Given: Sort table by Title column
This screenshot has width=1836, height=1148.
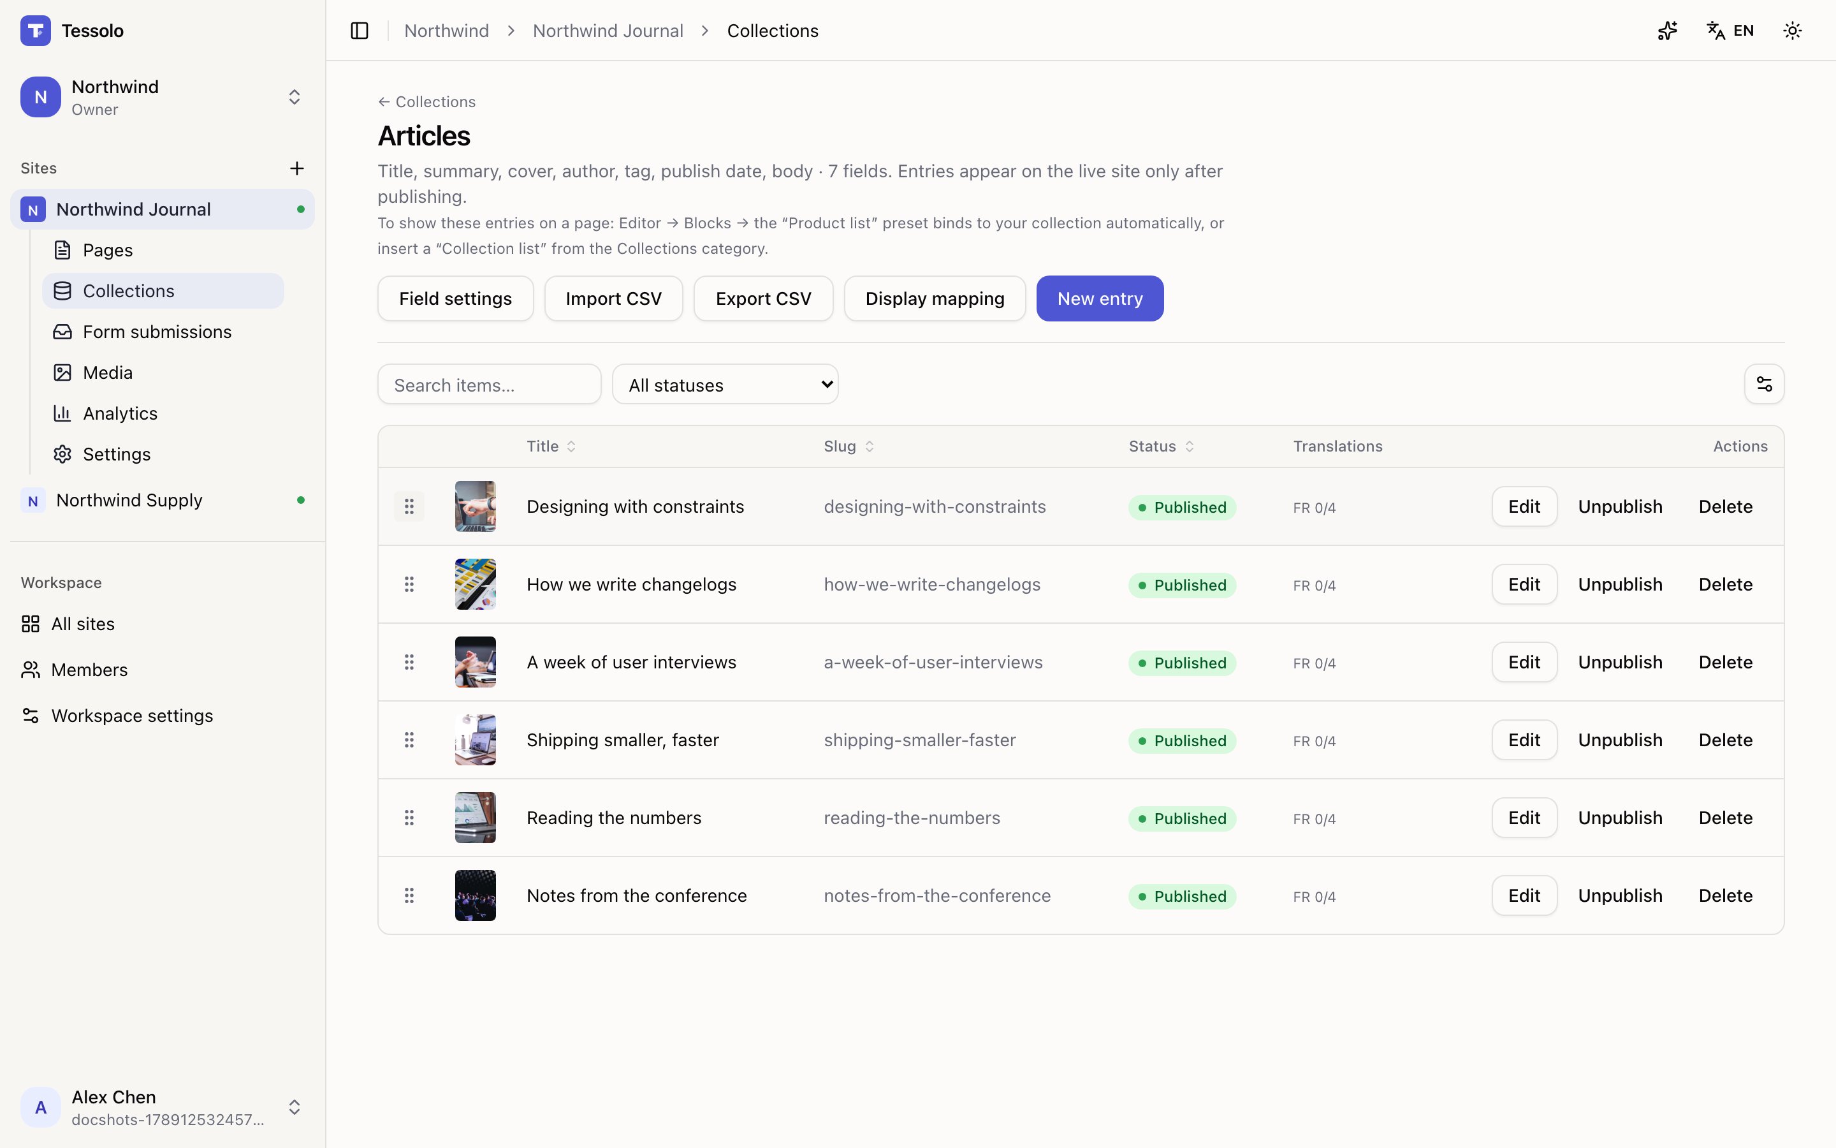Looking at the screenshot, I should 551,446.
